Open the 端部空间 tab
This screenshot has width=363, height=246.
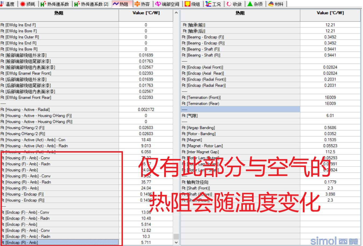[168, 4]
